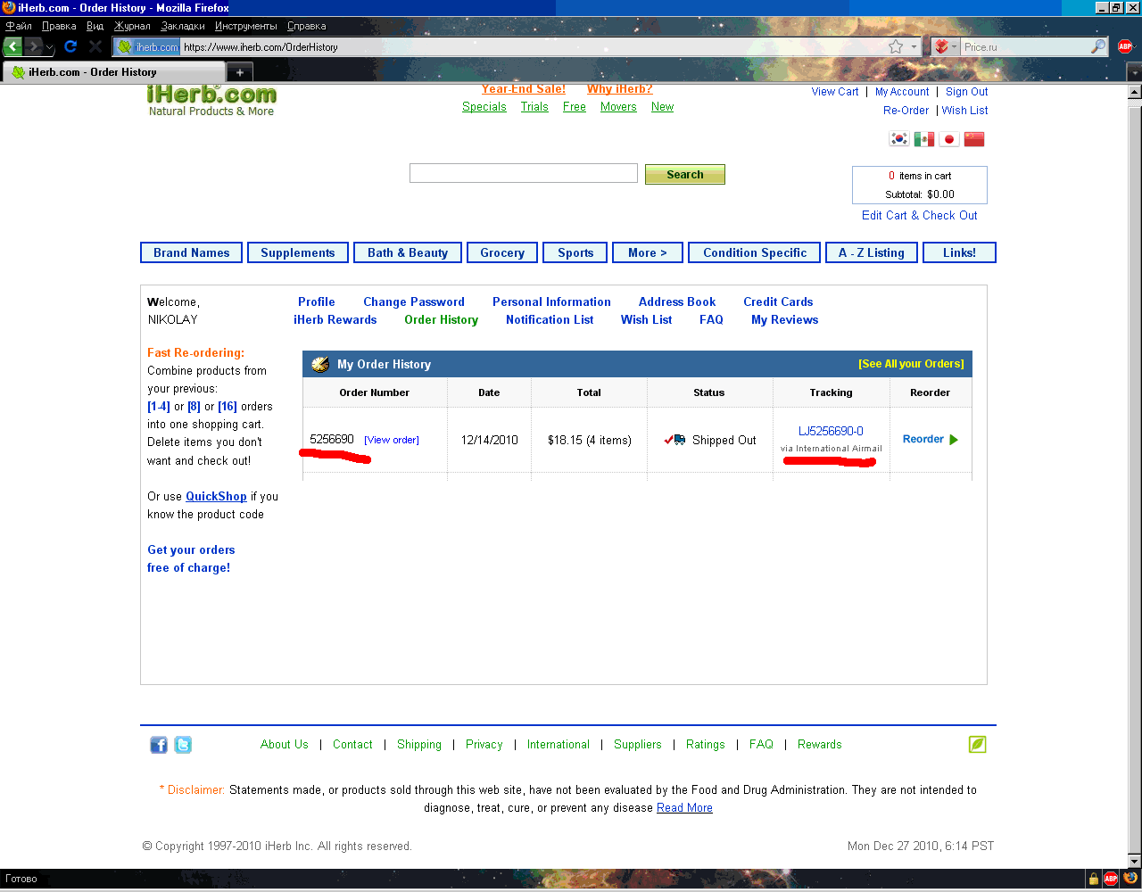Click the Facebook icon in the footer

tap(158, 745)
